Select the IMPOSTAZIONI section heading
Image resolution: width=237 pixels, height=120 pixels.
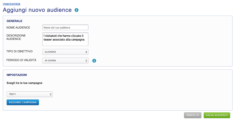pos(17,75)
